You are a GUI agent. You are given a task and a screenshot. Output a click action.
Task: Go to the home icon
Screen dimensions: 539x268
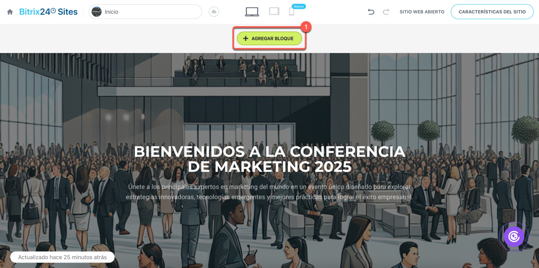[x=10, y=12]
